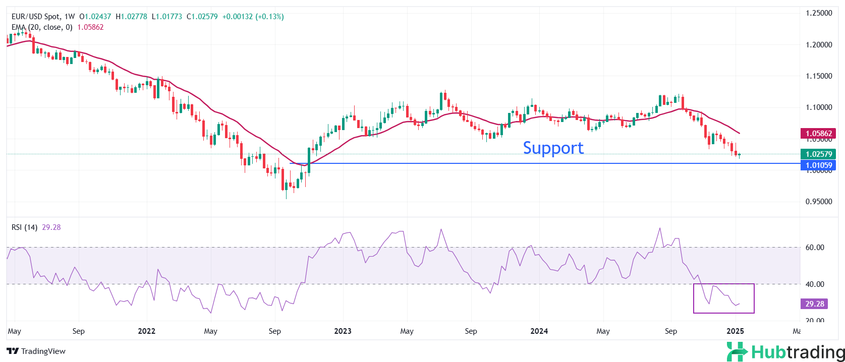Select the 2022 label on the time axis
This screenshot has width=845, height=362.
tap(146, 331)
